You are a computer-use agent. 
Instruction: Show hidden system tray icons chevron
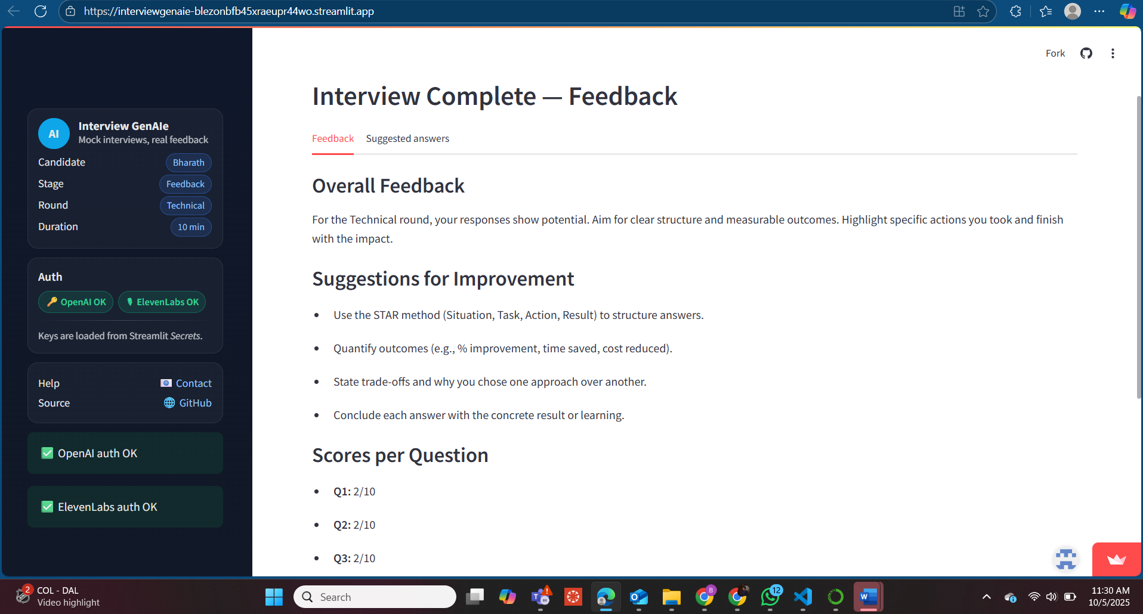pyautogui.click(x=987, y=597)
